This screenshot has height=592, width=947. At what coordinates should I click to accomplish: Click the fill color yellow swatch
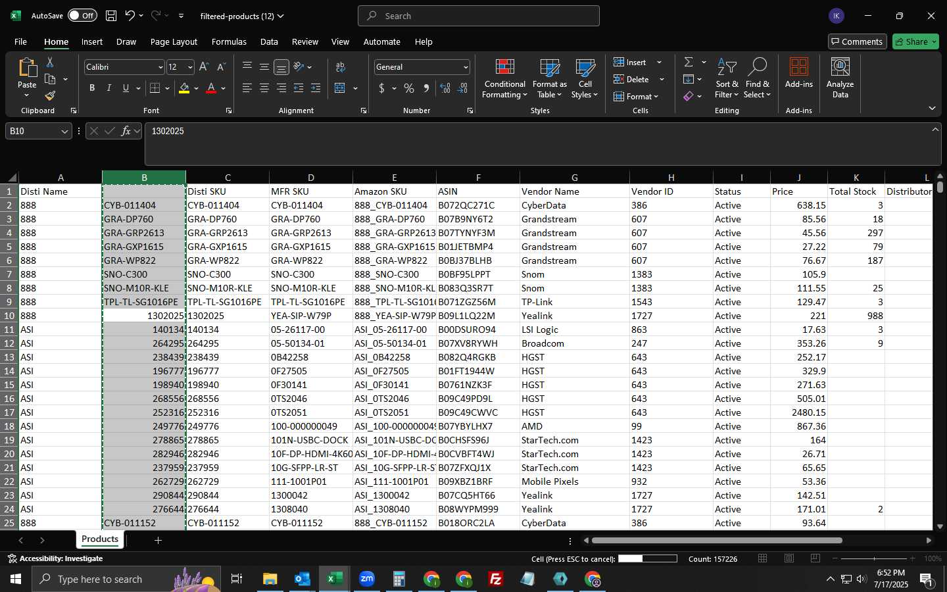point(184,88)
